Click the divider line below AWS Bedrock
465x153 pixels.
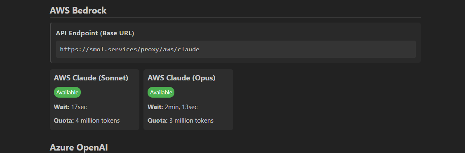[x=235, y=17]
